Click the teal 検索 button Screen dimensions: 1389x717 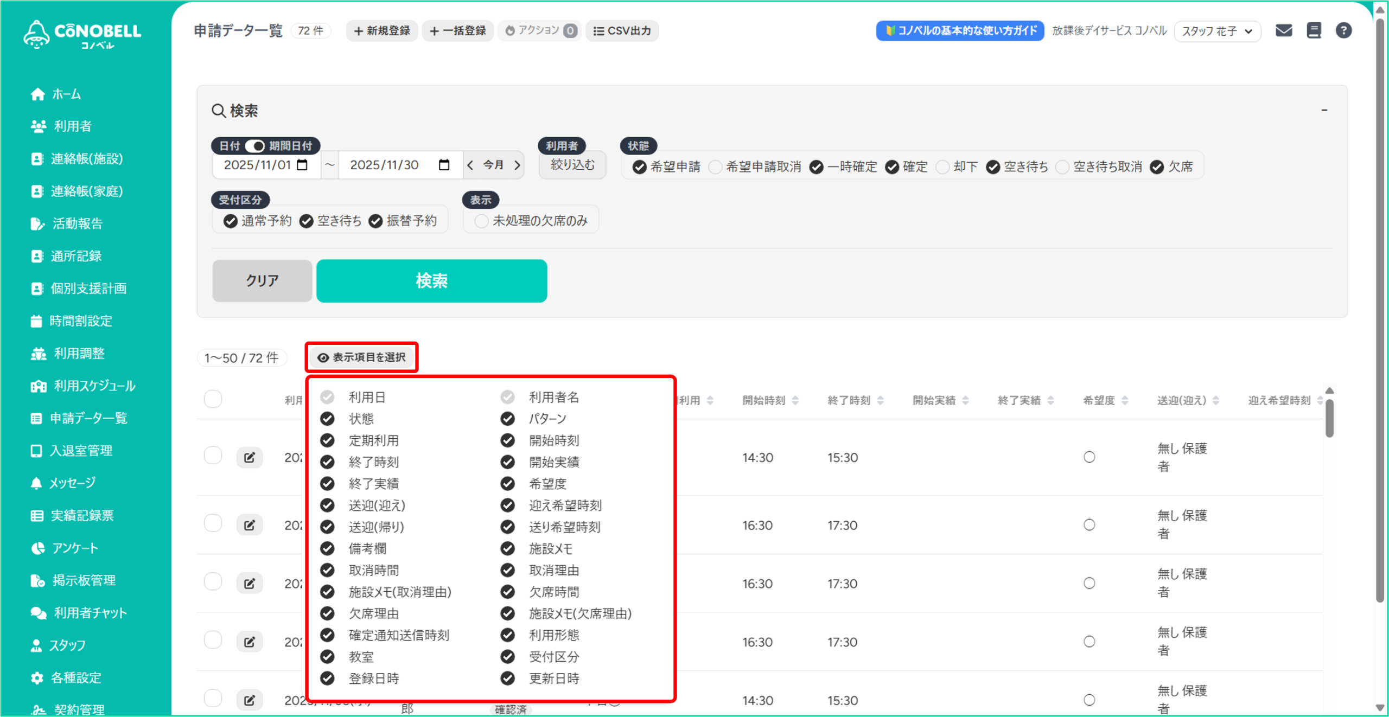tap(431, 280)
